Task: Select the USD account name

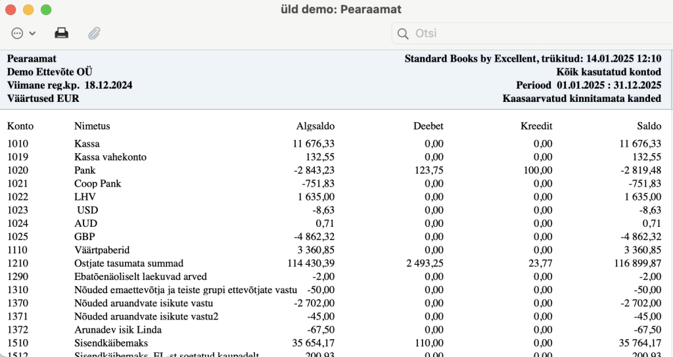Action: click(87, 210)
